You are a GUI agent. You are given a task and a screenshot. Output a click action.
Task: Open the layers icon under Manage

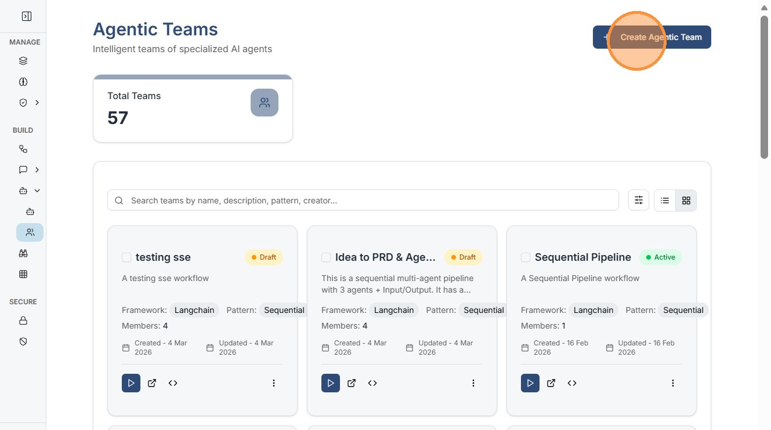point(23,61)
